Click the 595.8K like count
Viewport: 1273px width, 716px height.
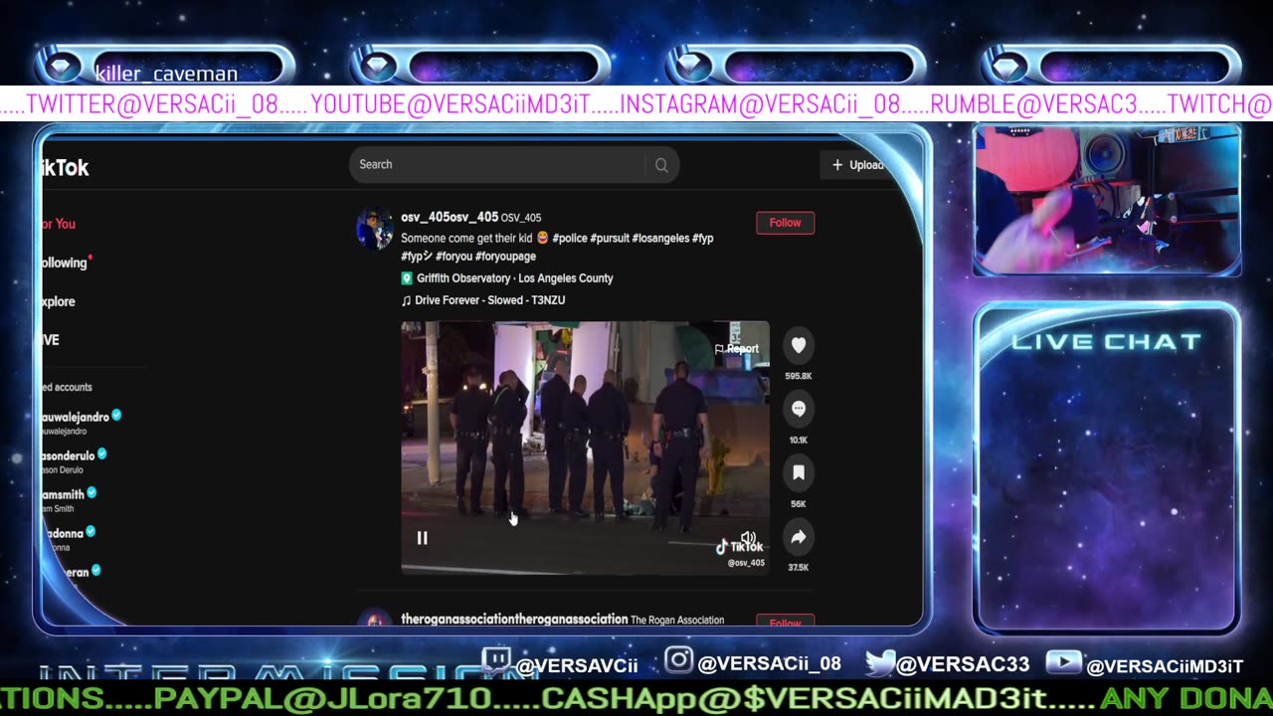798,376
